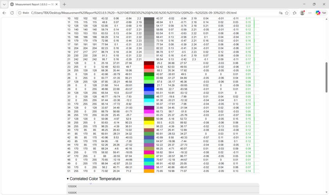Click the Файл label in address bar
329x195 pixels.
[x=25, y=13]
